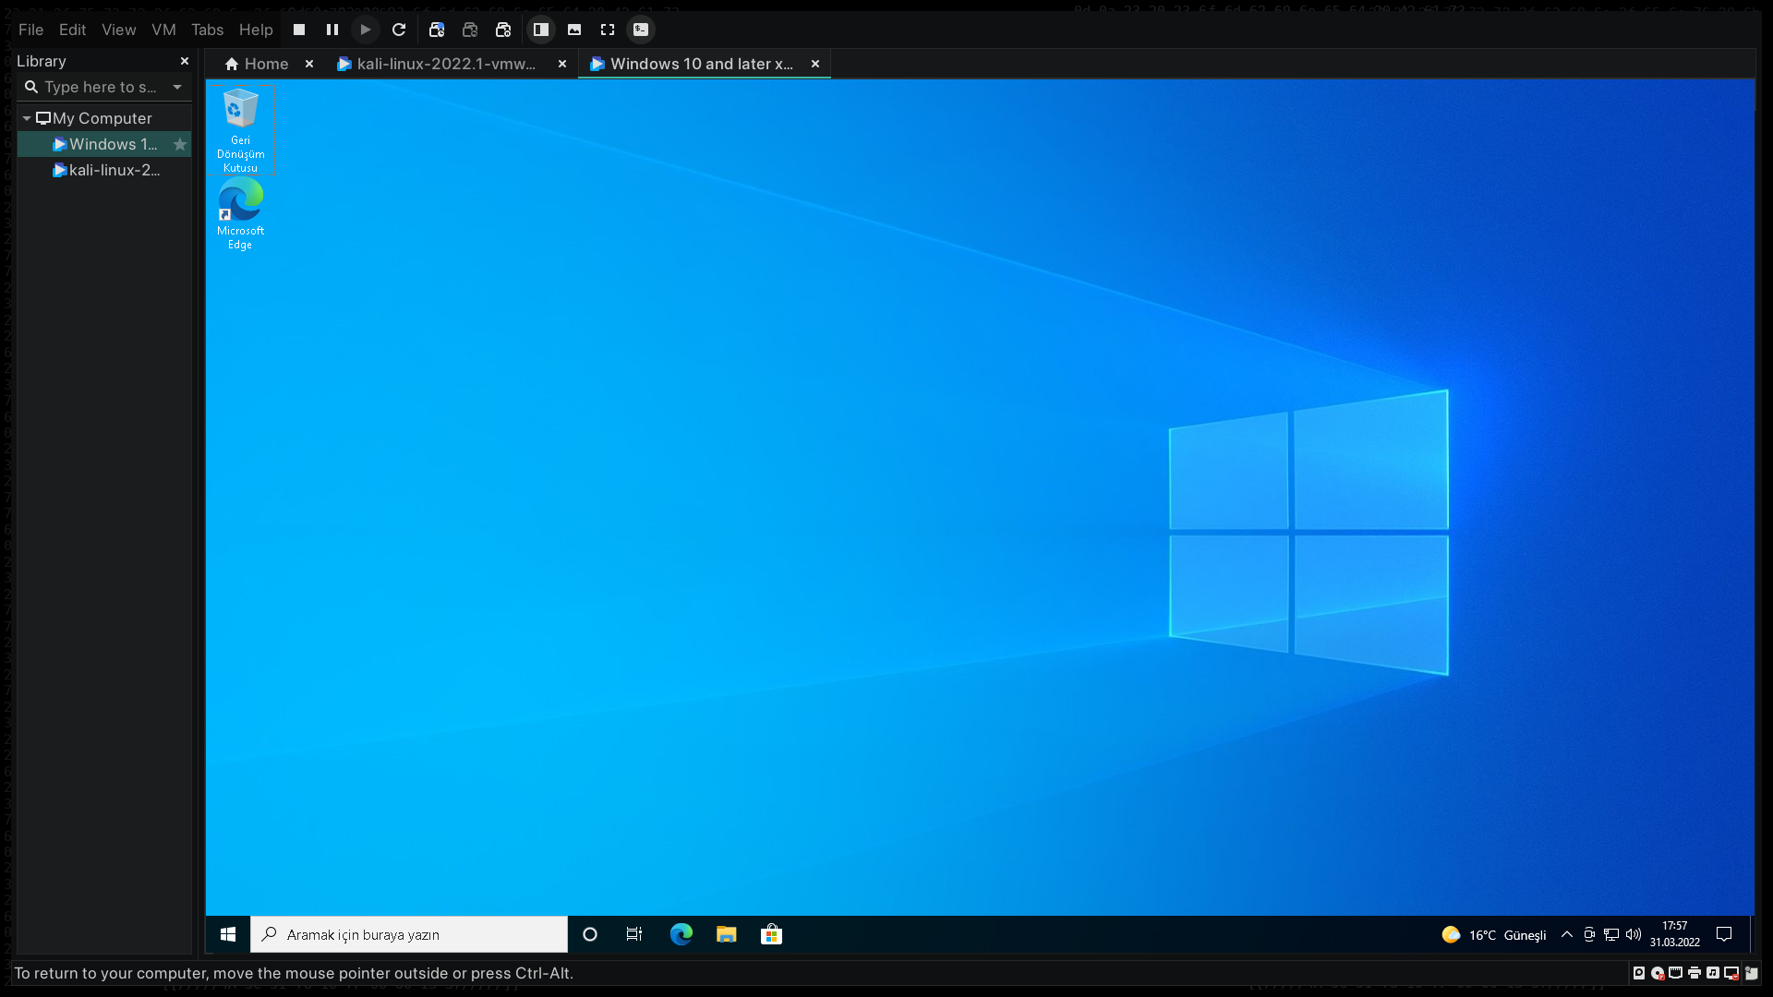Toggle the library sidebar panel button
The width and height of the screenshot is (1773, 997).
tap(541, 30)
